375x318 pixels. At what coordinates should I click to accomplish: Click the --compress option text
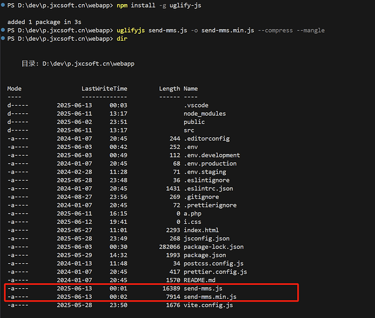pos(275,31)
